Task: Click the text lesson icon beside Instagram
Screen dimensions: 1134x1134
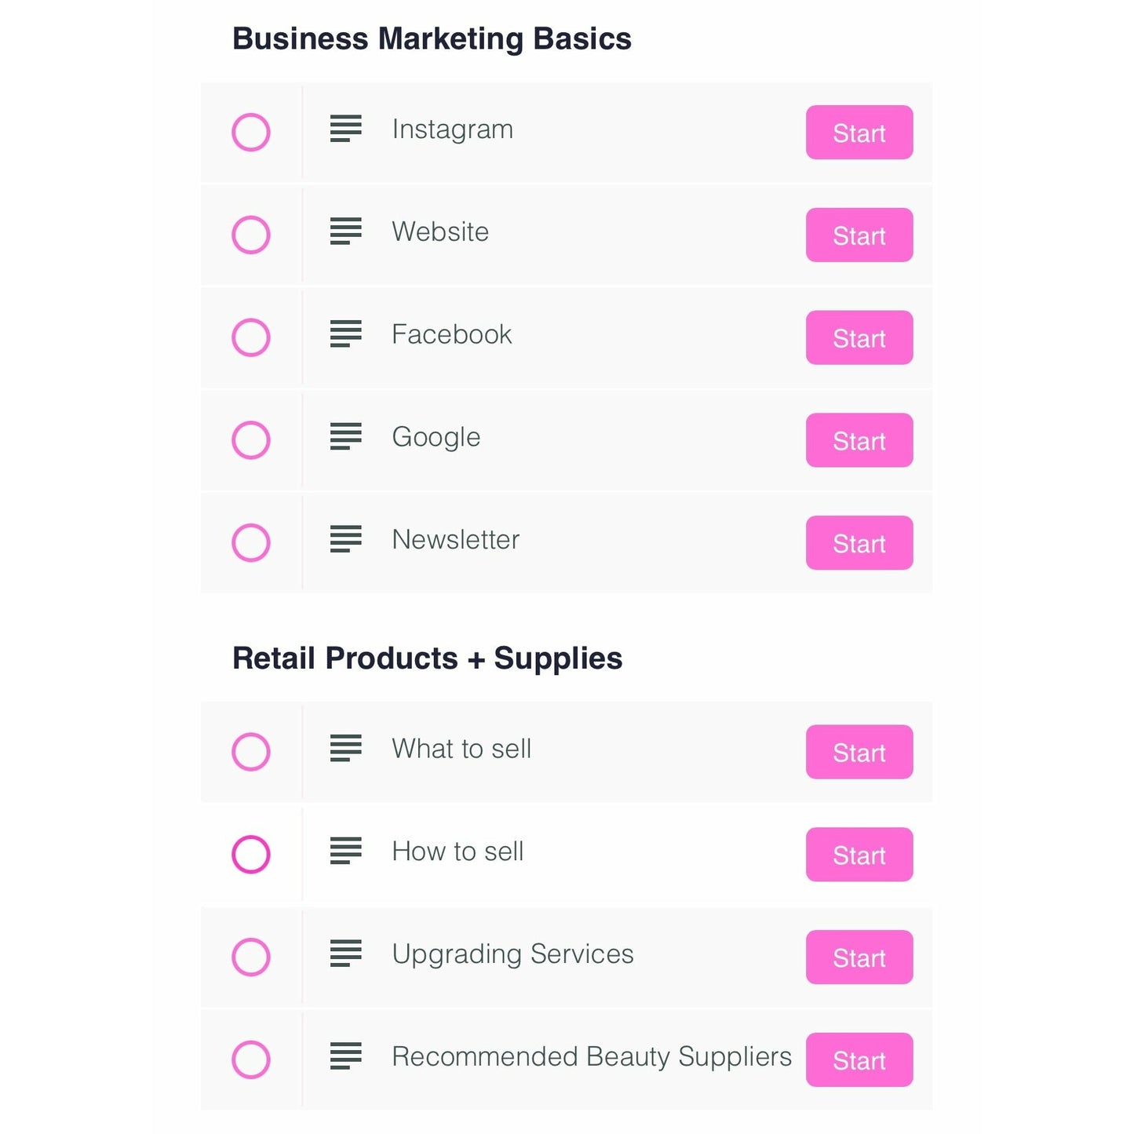Action: (x=345, y=129)
